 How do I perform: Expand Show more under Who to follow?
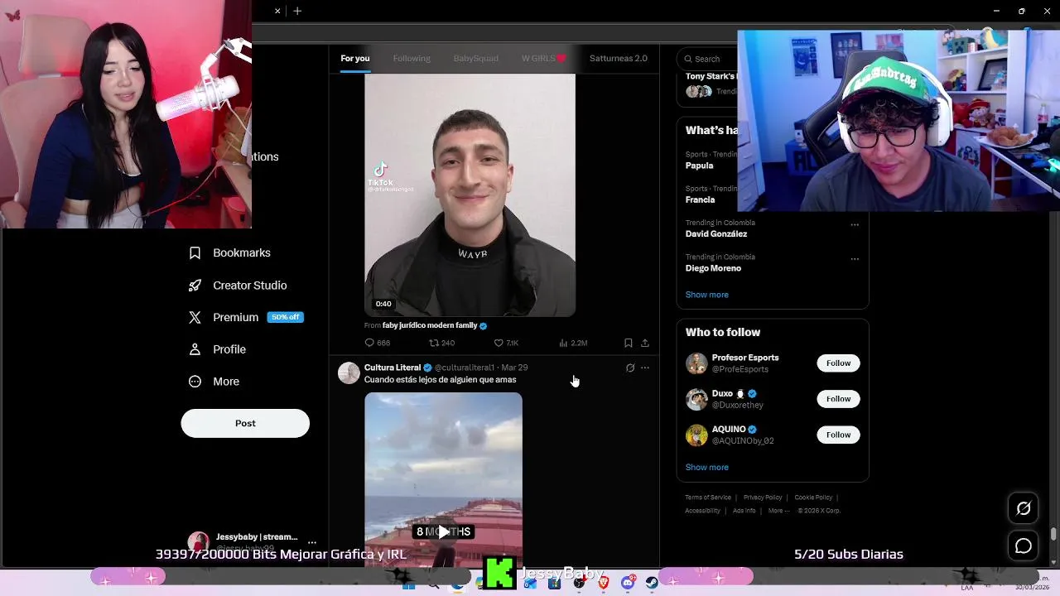click(706, 468)
